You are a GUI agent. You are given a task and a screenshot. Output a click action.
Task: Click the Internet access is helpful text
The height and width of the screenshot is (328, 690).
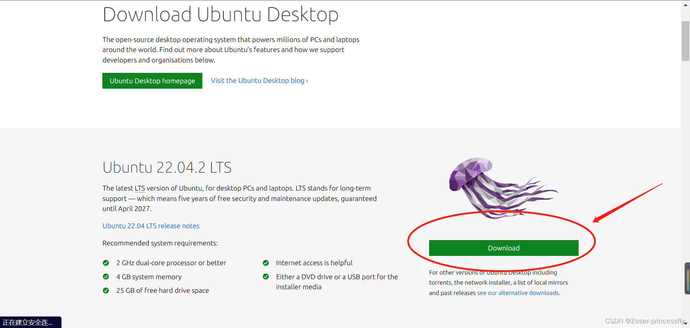click(314, 263)
